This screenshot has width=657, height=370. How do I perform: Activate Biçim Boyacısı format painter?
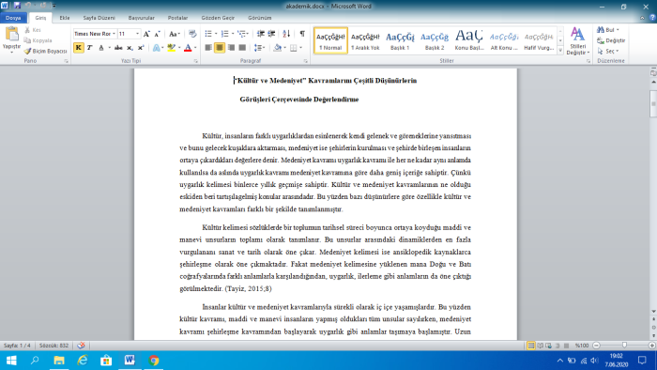point(46,51)
